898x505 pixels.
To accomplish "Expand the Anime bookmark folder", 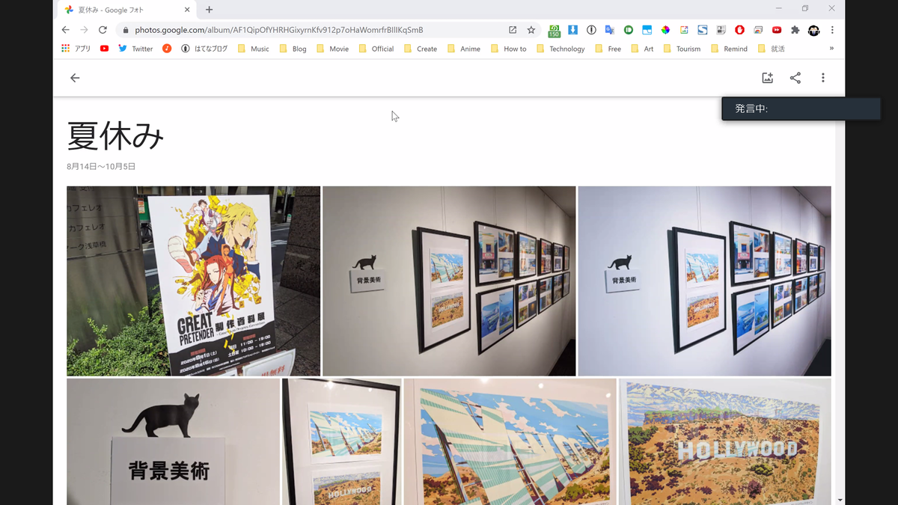I will [x=463, y=49].
